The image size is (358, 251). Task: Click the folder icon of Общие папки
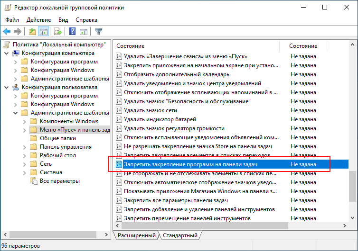tap(33, 138)
